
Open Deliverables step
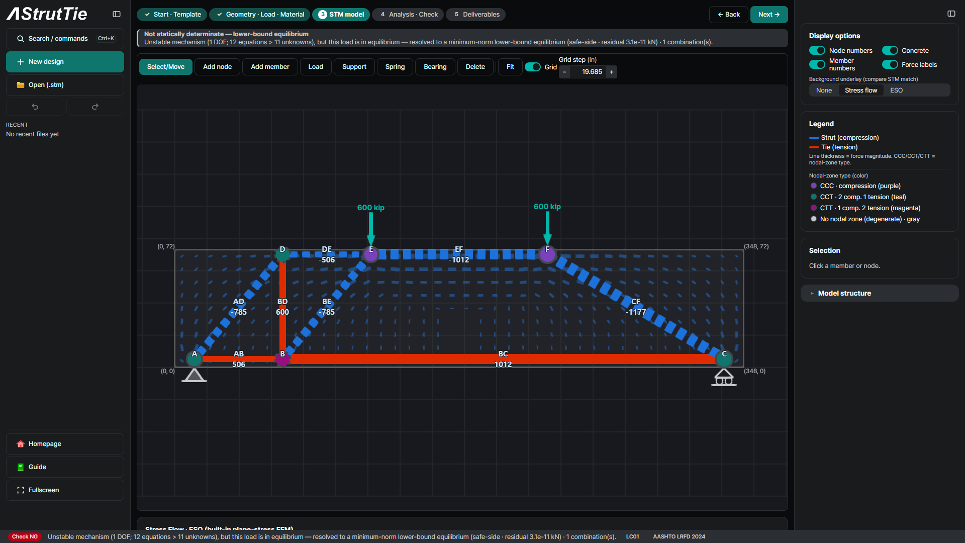(x=476, y=15)
